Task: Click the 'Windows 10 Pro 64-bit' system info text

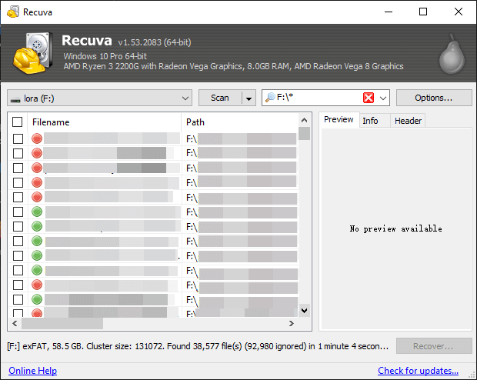Action: click(x=105, y=56)
